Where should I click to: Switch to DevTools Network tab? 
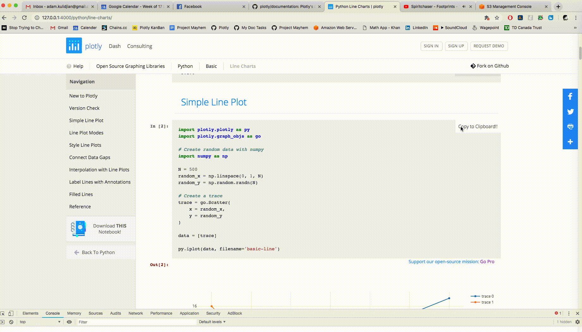pos(136,313)
